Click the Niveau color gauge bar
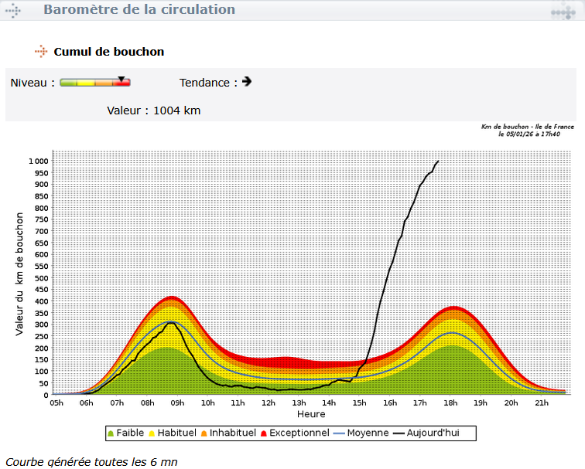The width and height of the screenshot is (585, 469). tap(94, 83)
